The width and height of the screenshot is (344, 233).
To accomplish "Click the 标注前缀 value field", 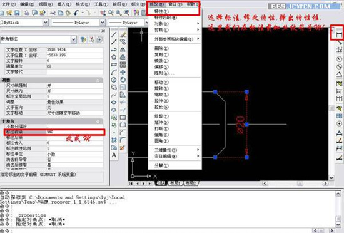I will coord(74,132).
